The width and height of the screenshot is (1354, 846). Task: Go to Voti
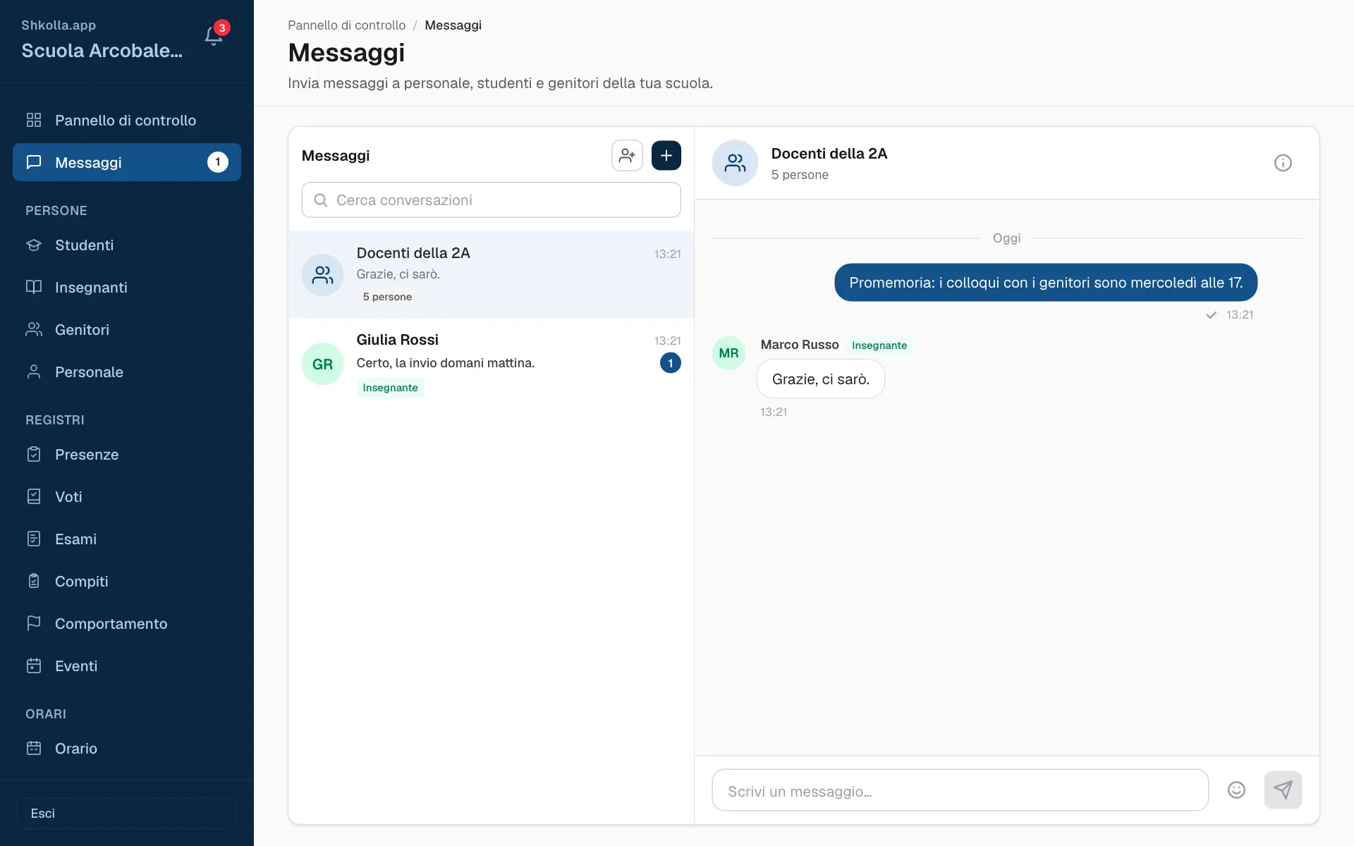pyautogui.click(x=127, y=497)
